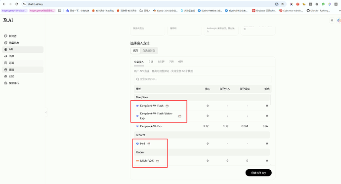Screen dimensions: 341x184
Task: Open the 记忆 sidebar item
Action: 23,76
